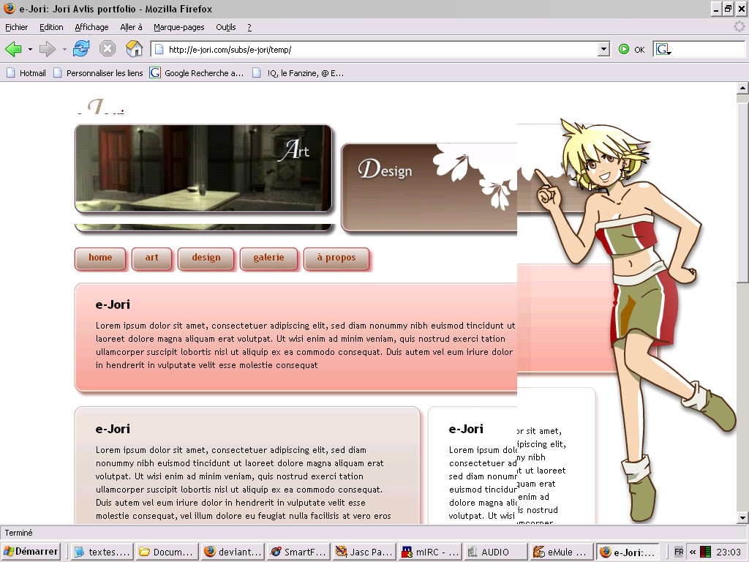
Task: Click the FR language indicator
Action: 678,552
